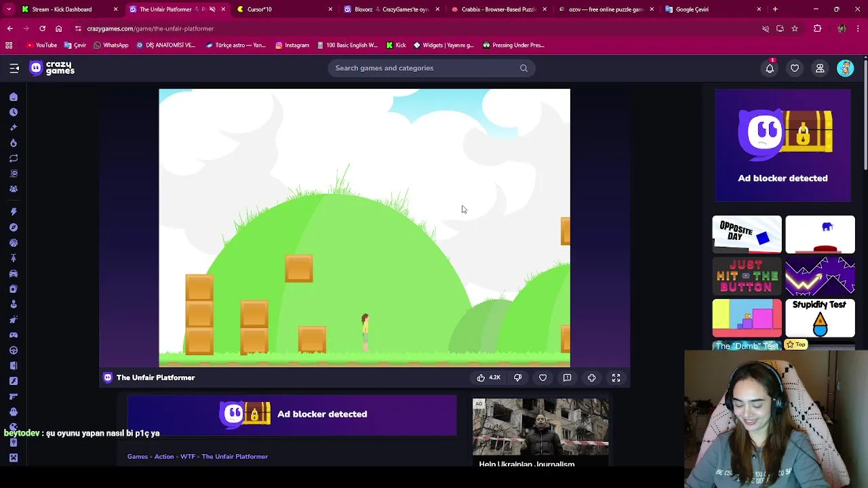Open notifications bell icon
Viewport: 868px width, 488px height.
(770, 68)
